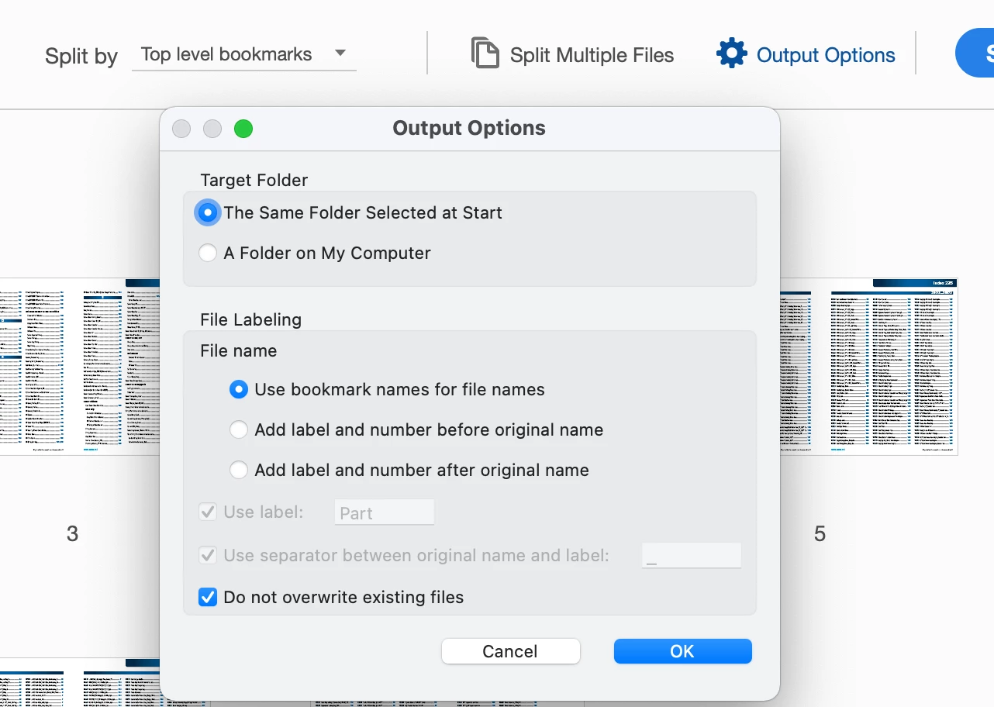Toggle the Use label checkbox
The width and height of the screenshot is (994, 707).
208,512
